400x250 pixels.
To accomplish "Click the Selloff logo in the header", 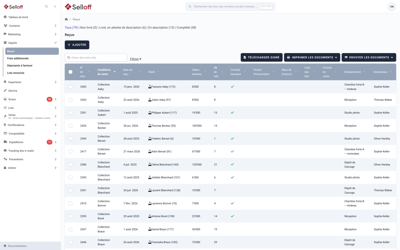I will [x=78, y=7].
